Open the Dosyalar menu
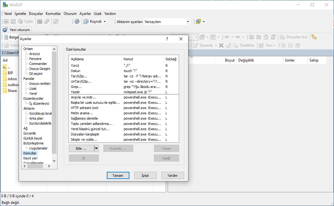This screenshot has height=206, width=334. point(36,14)
